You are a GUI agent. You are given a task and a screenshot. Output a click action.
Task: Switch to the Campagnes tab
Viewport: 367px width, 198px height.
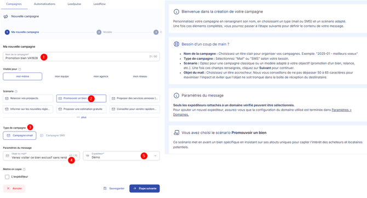pos(14,4)
